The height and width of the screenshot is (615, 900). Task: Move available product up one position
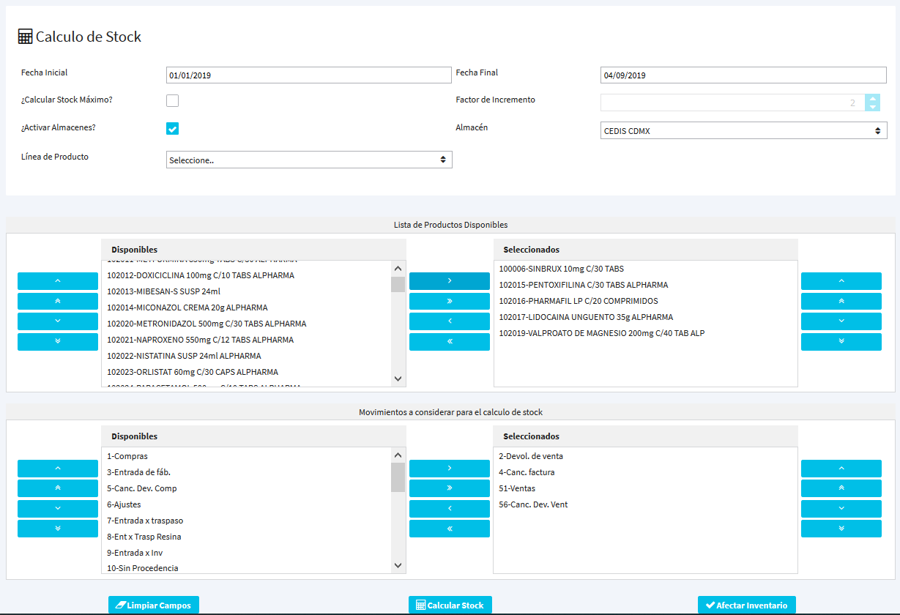pyautogui.click(x=58, y=281)
